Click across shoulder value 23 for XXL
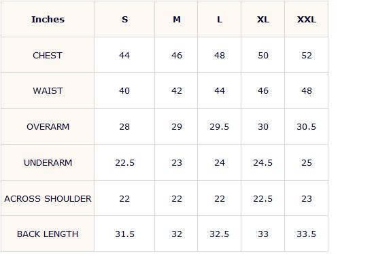 click(x=307, y=198)
